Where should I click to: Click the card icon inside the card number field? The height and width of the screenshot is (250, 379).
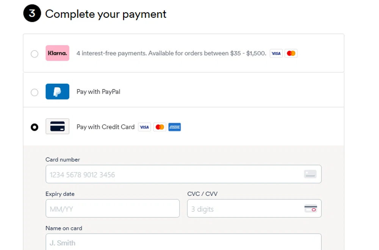310,173
